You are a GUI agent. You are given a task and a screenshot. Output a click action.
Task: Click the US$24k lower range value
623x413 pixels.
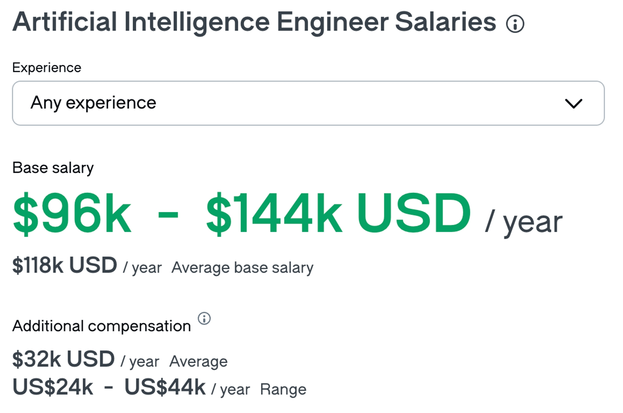(x=53, y=387)
